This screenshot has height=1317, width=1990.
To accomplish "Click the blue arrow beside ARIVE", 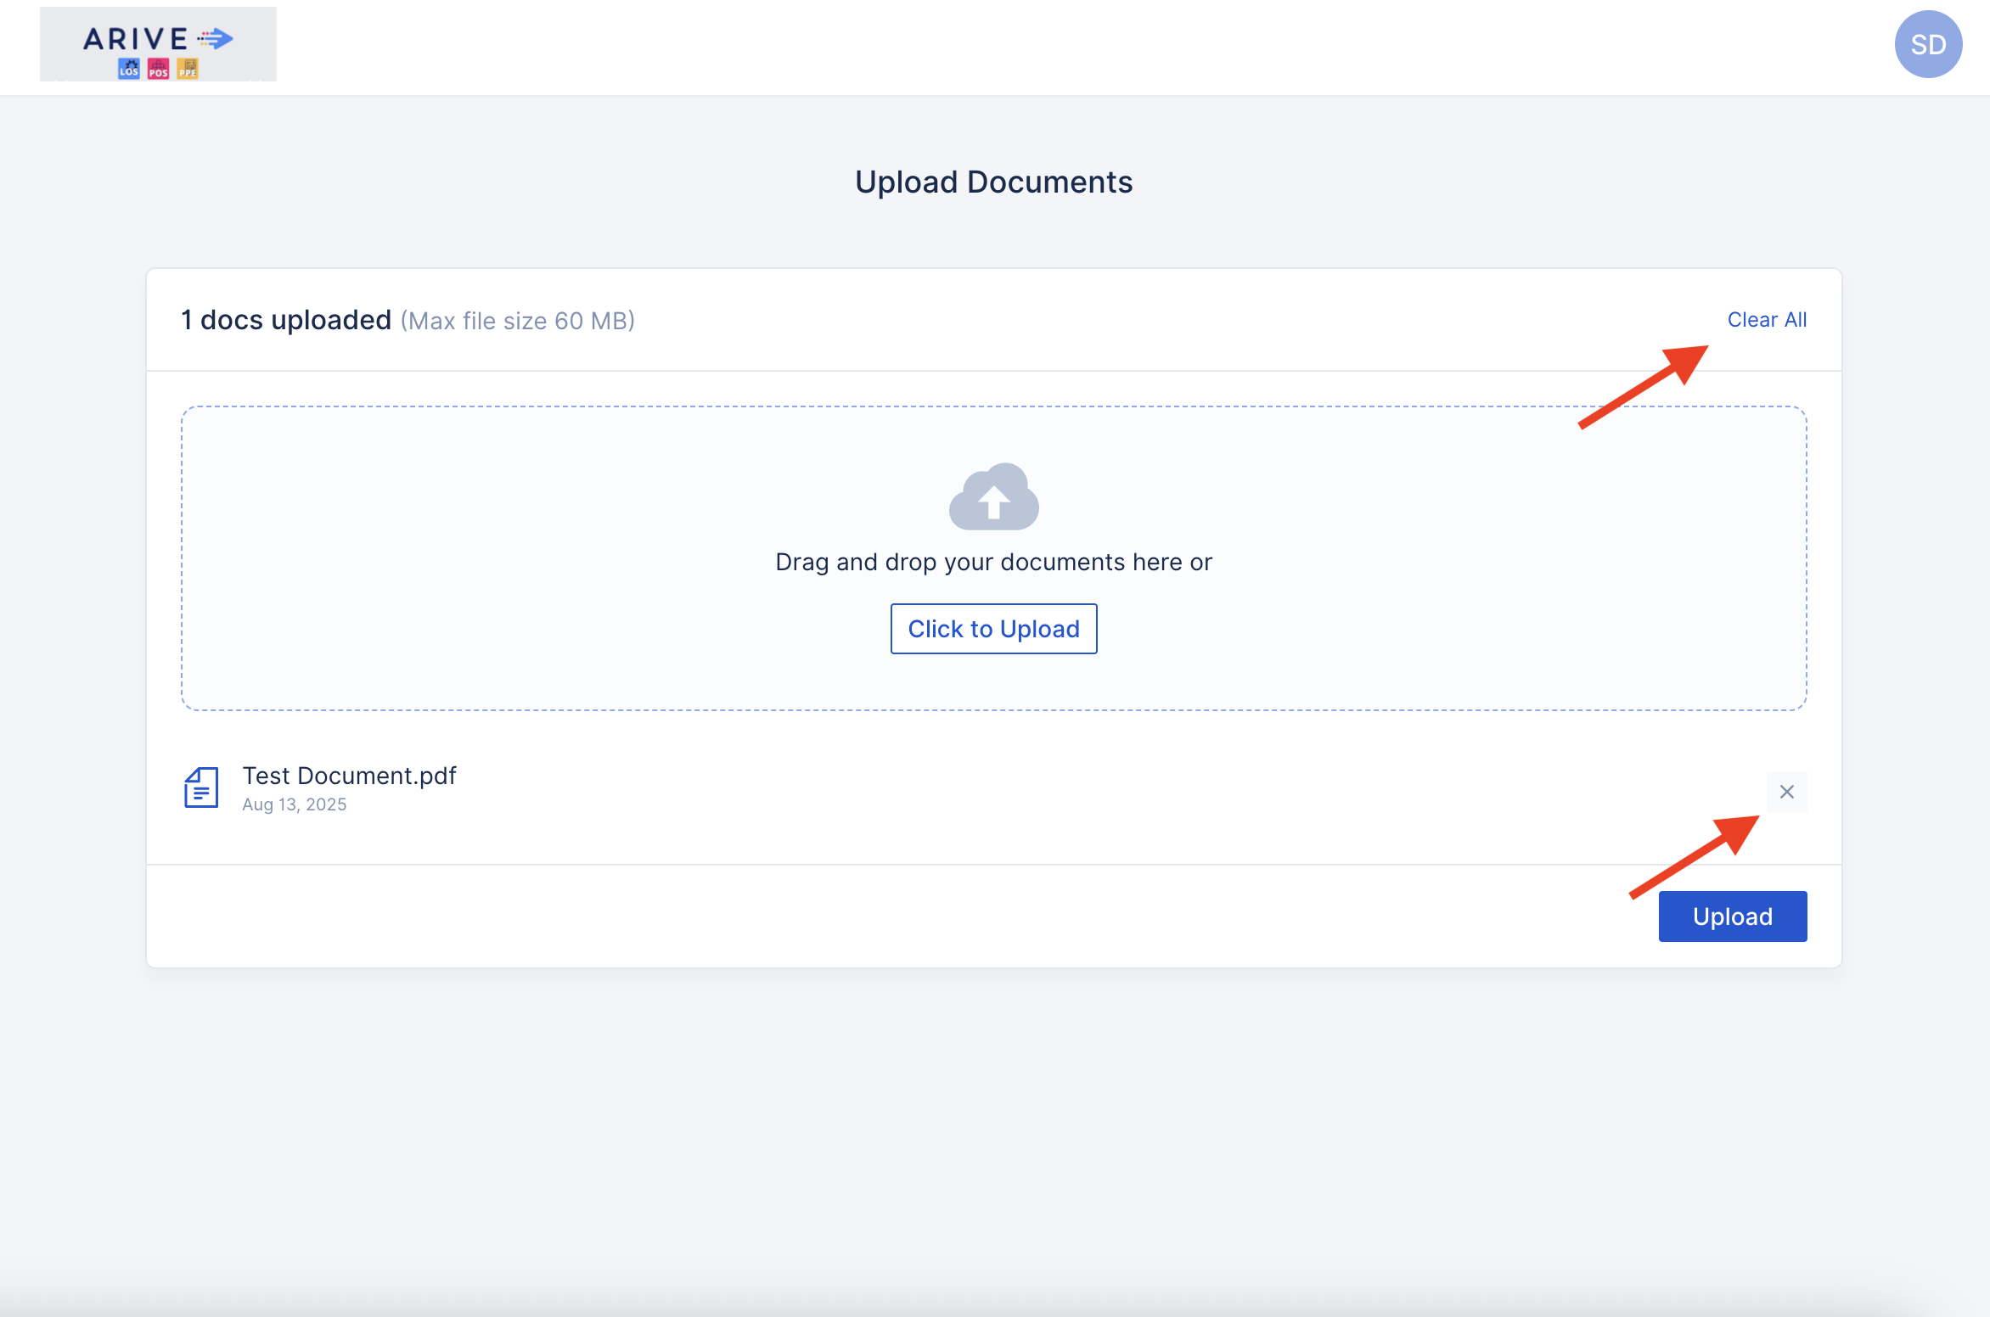I will (x=216, y=38).
